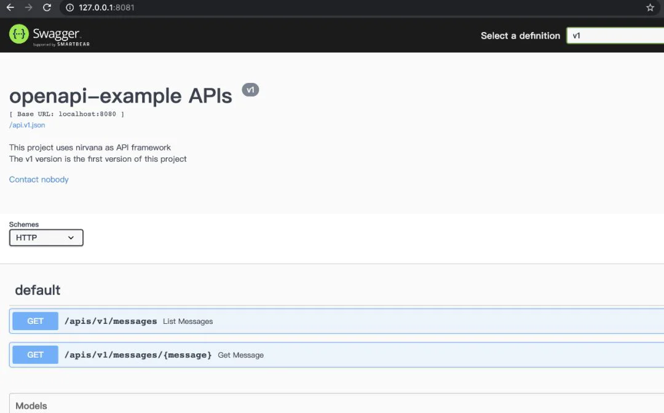Viewport: 664px width, 413px height.
Task: Go back using the browser back arrow
Action: point(10,7)
